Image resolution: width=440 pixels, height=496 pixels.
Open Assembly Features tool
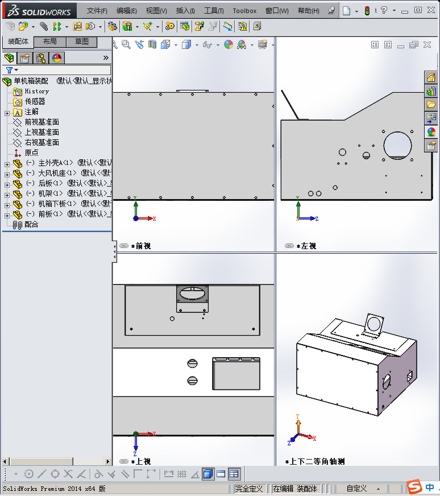coord(127,26)
